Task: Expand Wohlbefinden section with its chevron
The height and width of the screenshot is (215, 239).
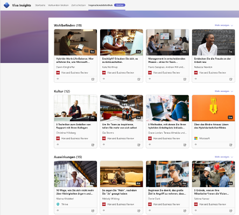Action: [232, 25]
